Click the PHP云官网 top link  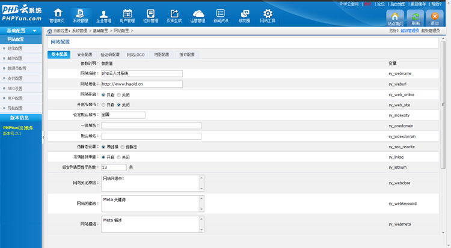coord(349,4)
